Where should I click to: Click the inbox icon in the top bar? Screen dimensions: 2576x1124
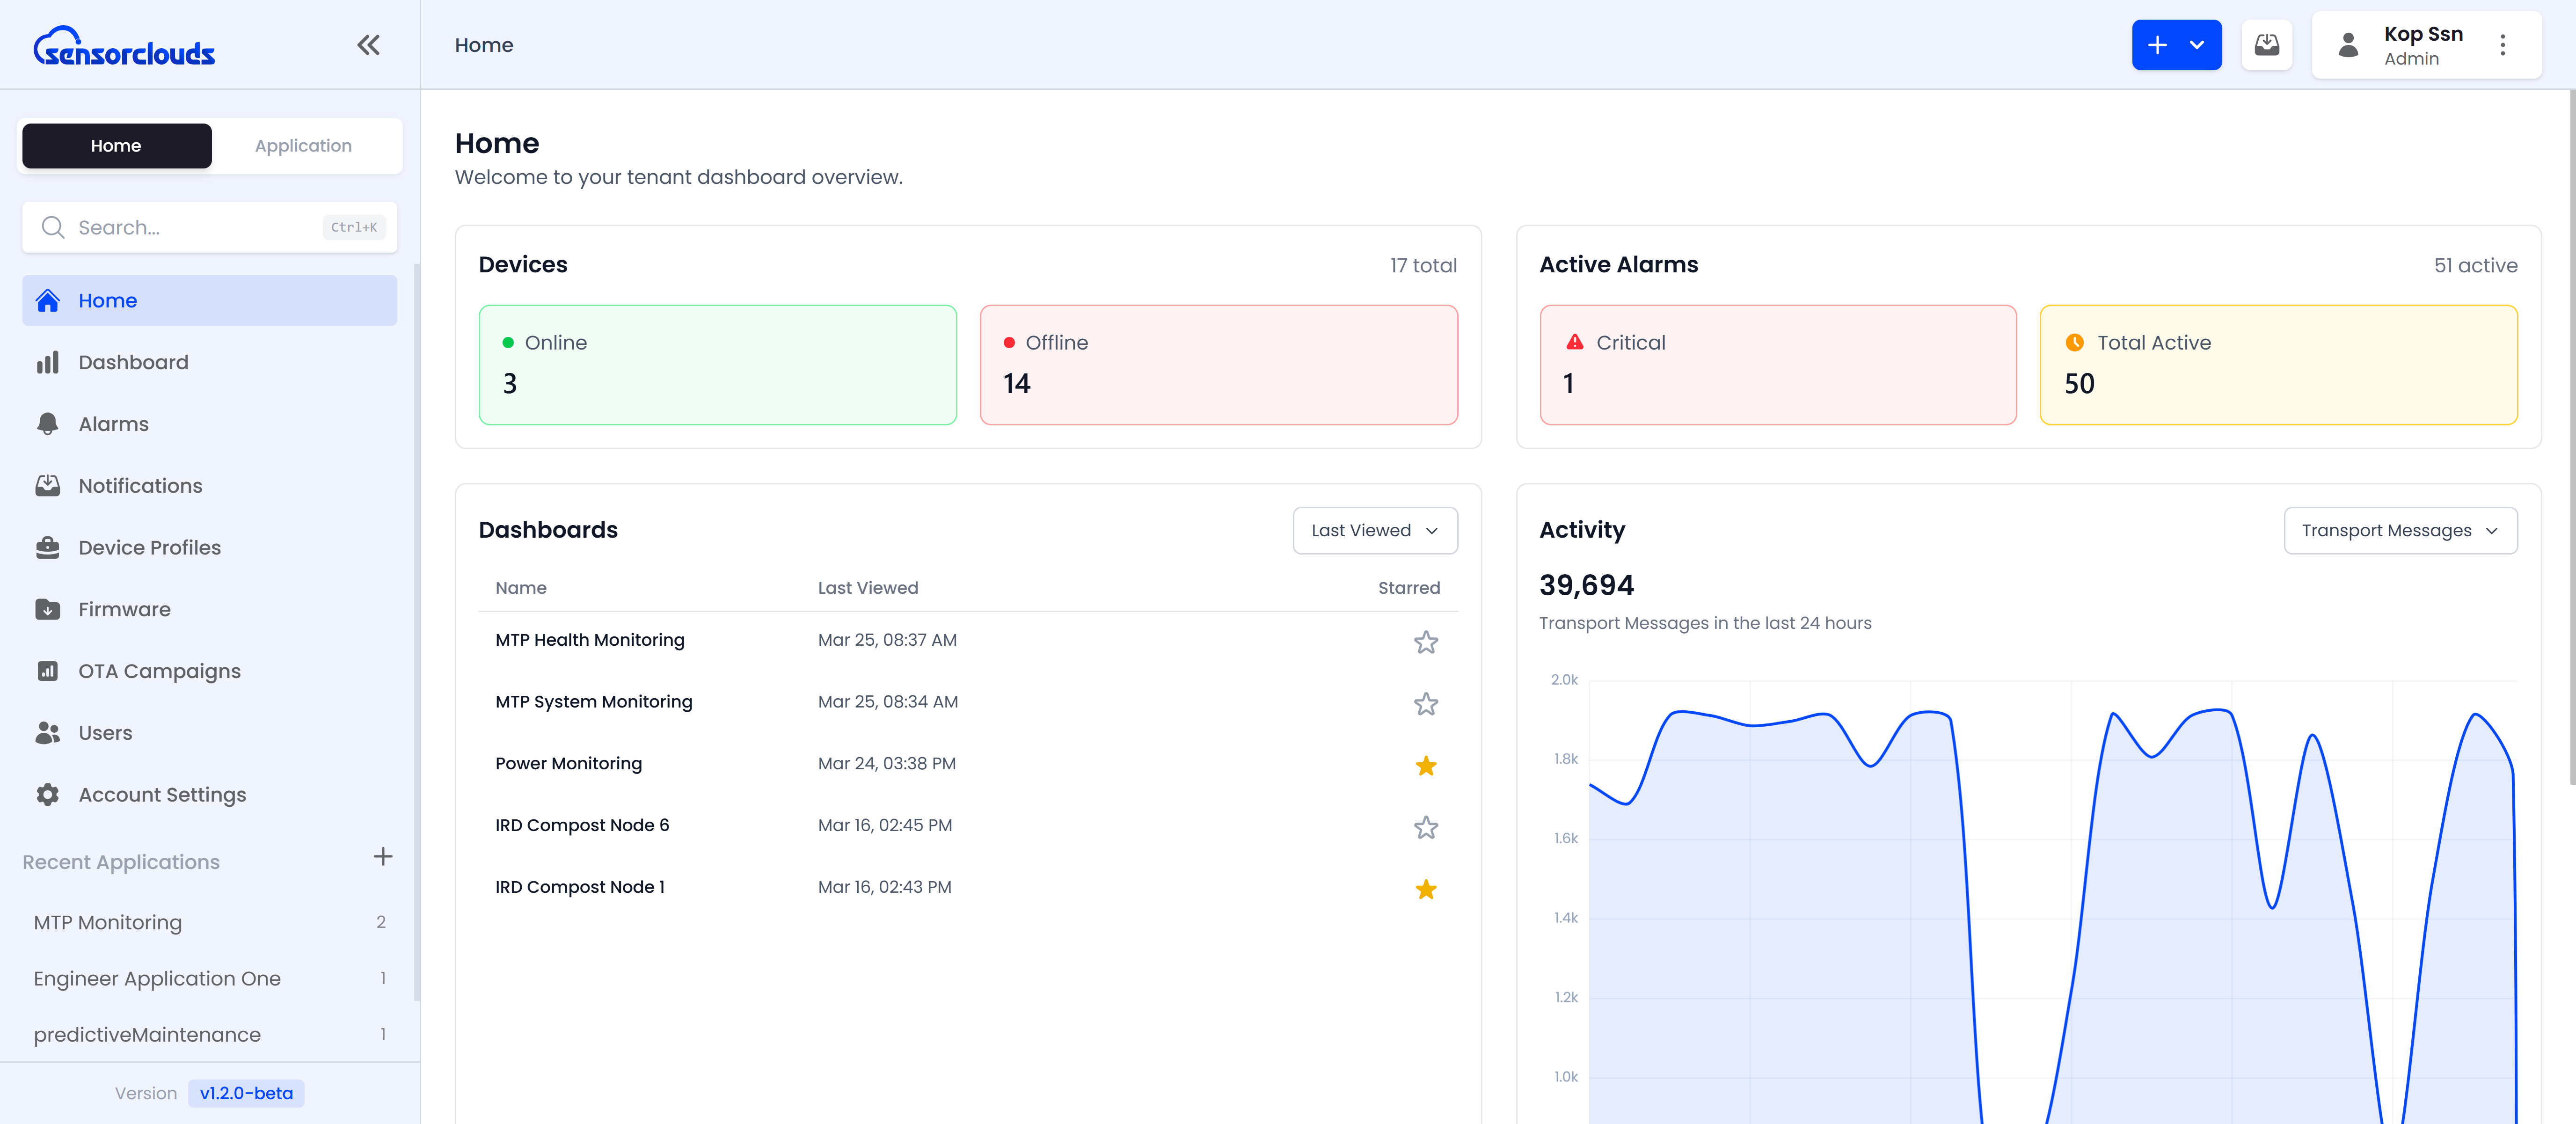point(2267,44)
